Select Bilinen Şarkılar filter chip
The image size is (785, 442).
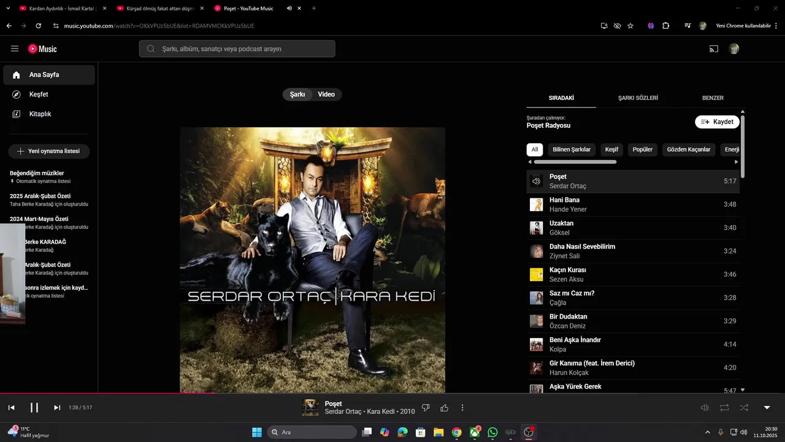tap(572, 149)
